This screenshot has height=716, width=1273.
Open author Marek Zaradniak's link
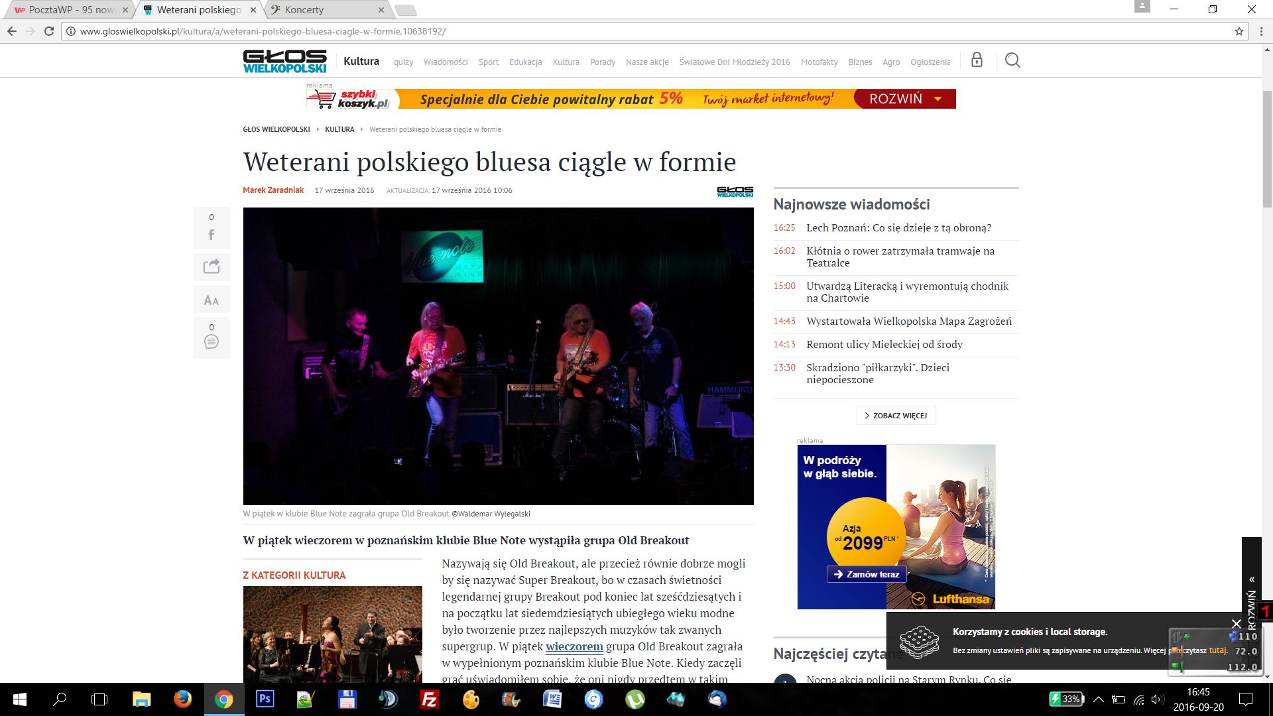[x=273, y=190]
